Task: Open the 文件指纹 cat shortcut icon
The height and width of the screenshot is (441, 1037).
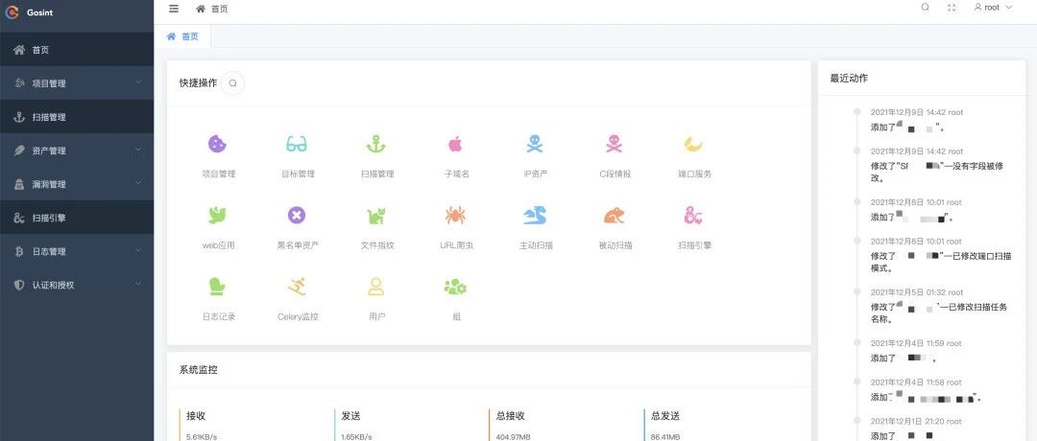Action: [x=376, y=215]
